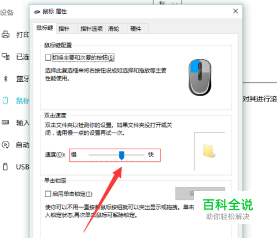Click the double-click speed slider handle
The height and width of the screenshot is (238, 277).
pyautogui.click(x=121, y=156)
